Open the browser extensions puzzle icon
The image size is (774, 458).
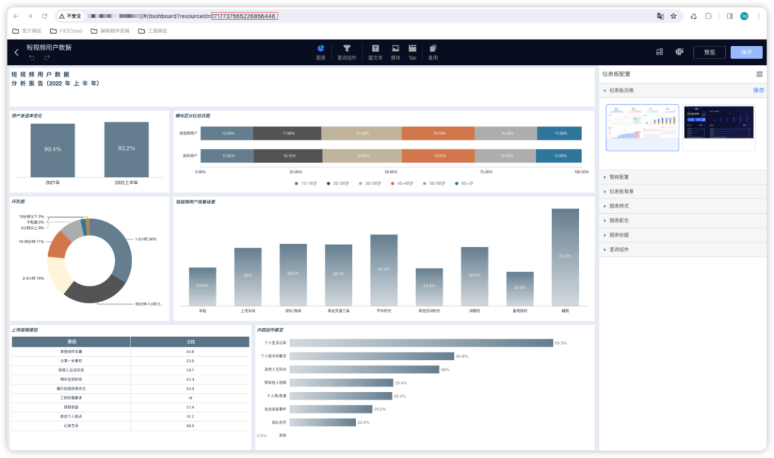pyautogui.click(x=708, y=16)
